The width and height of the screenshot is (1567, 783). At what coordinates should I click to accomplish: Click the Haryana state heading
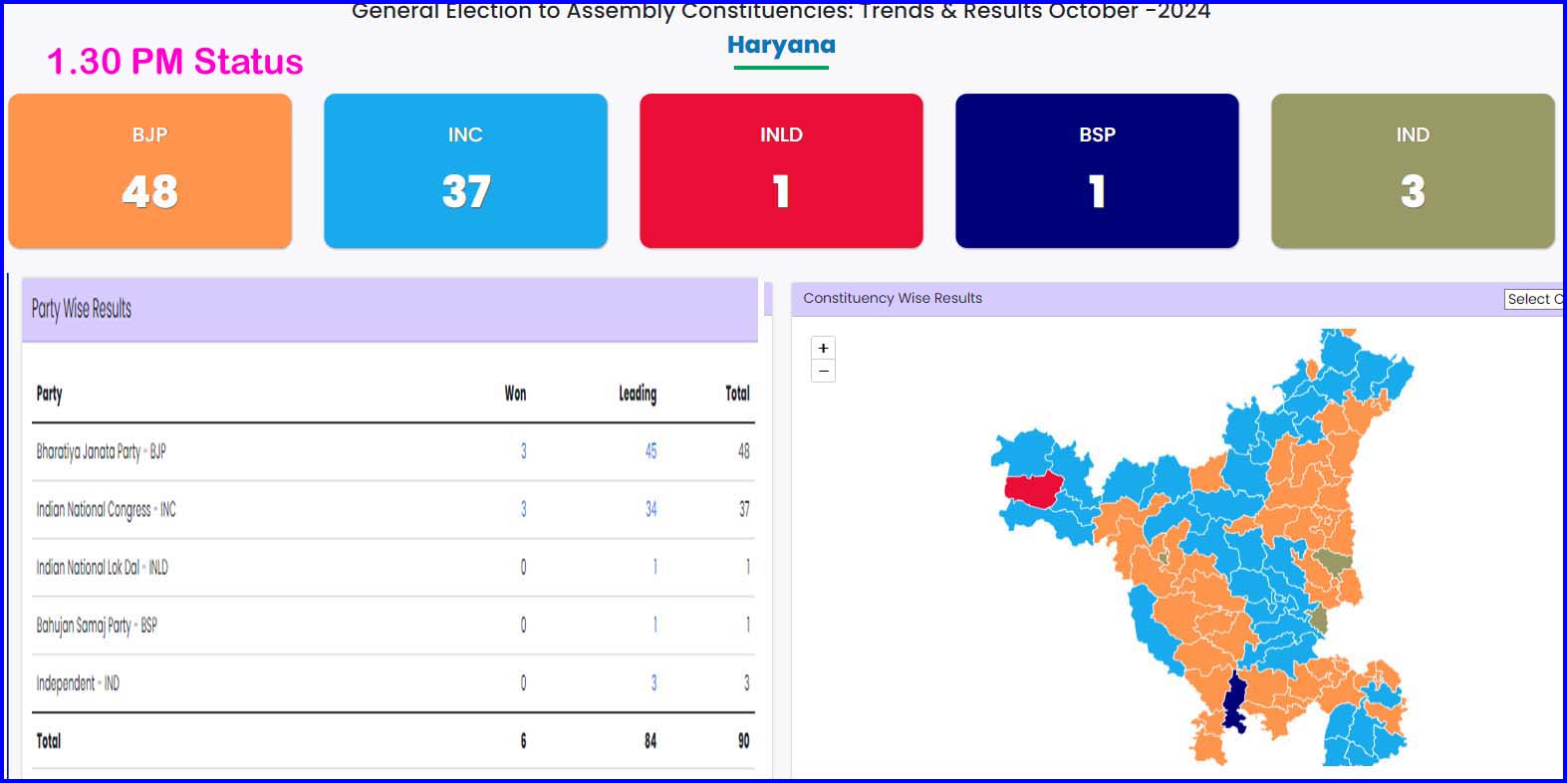click(781, 45)
